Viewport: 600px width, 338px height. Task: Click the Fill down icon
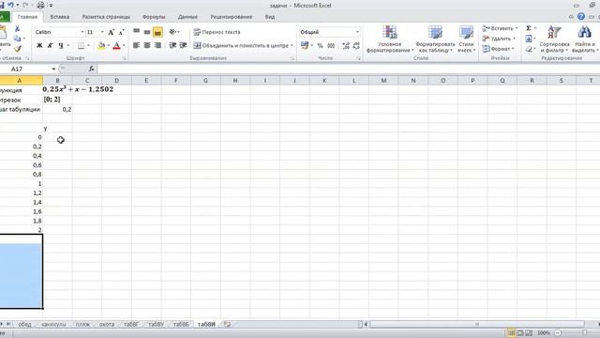529,38
